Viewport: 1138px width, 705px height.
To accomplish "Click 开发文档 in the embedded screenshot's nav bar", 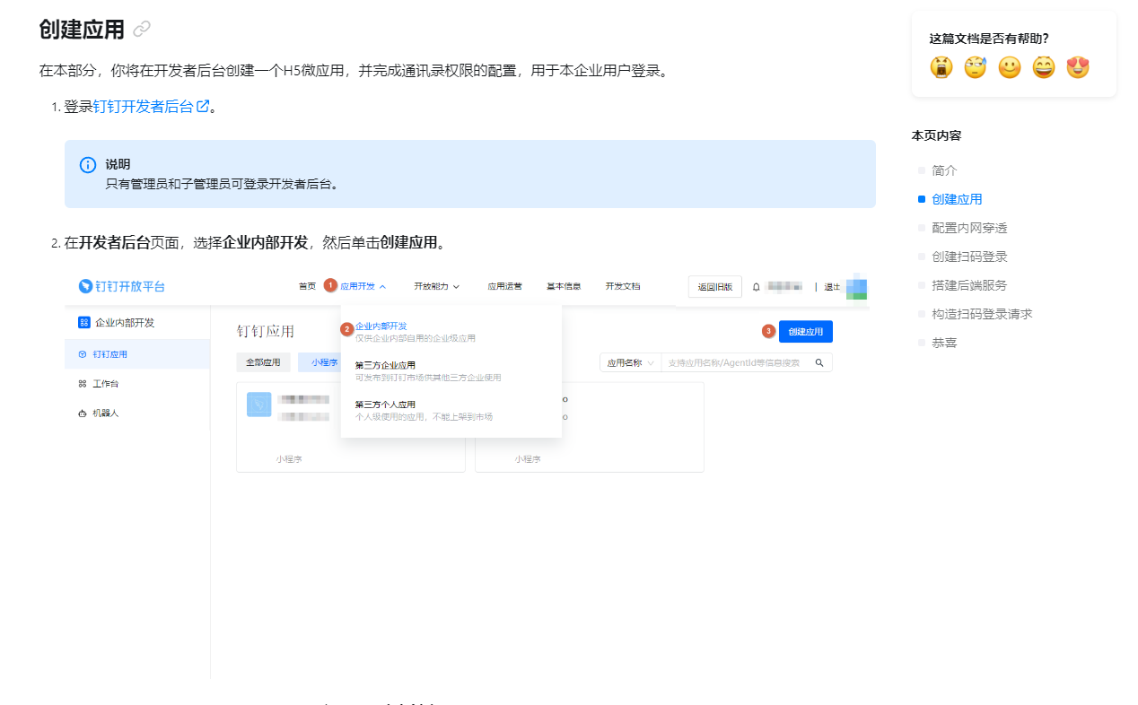I will (623, 286).
